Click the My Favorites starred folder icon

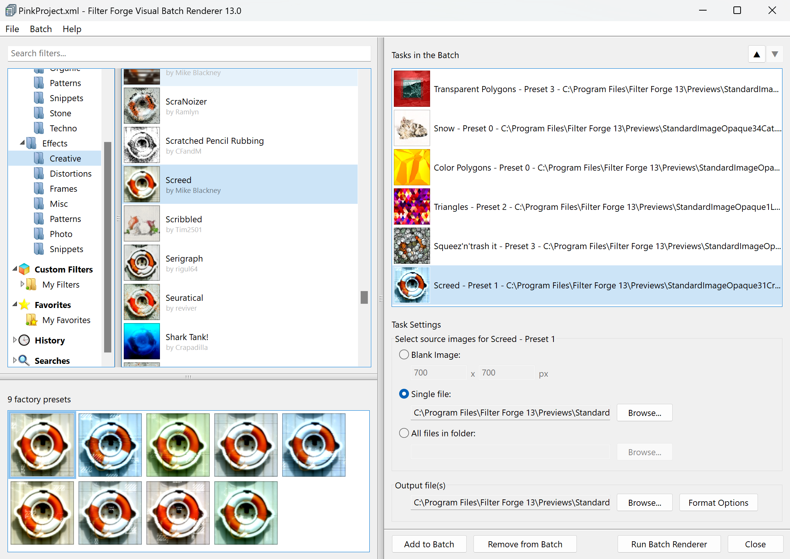31,320
